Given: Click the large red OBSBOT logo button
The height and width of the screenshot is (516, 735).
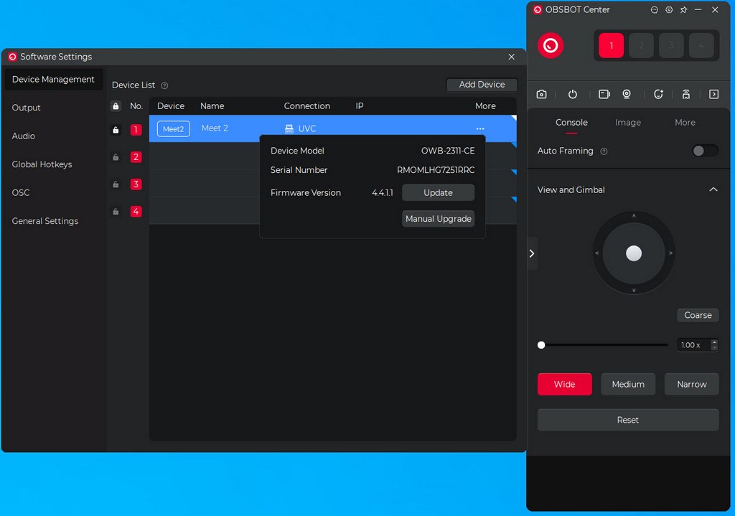Looking at the screenshot, I should [551, 45].
